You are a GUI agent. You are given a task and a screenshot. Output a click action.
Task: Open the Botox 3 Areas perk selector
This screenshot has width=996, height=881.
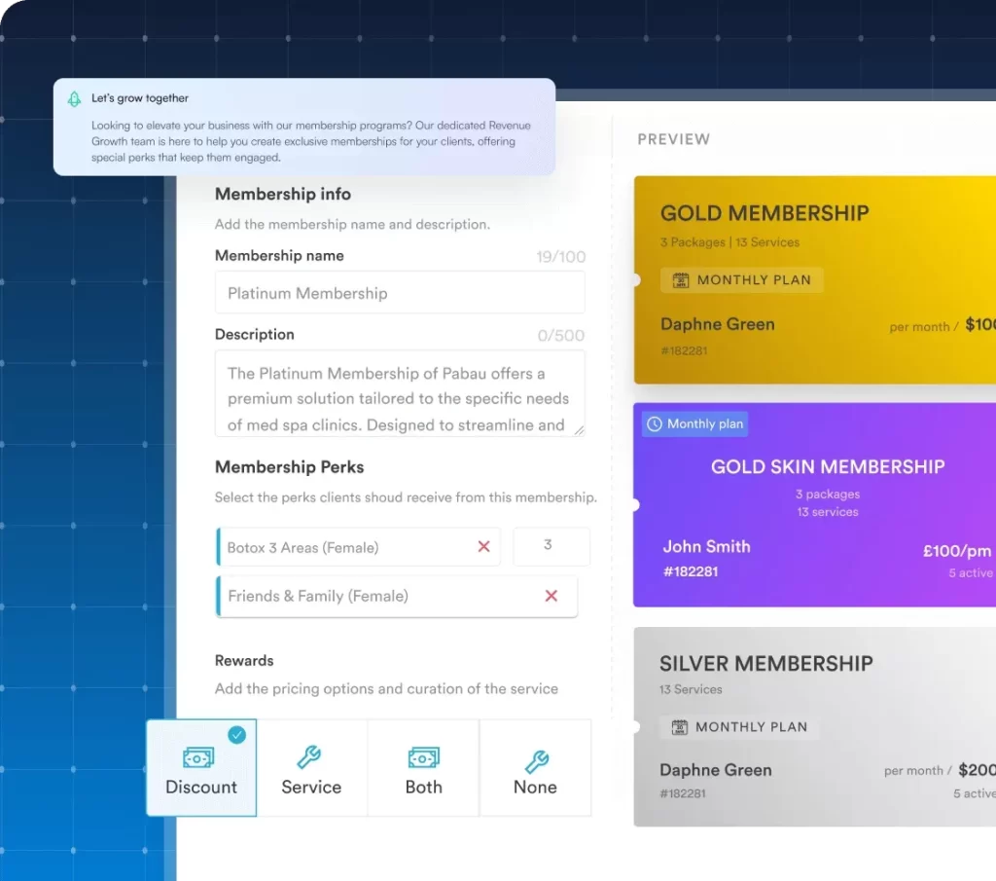click(x=350, y=546)
